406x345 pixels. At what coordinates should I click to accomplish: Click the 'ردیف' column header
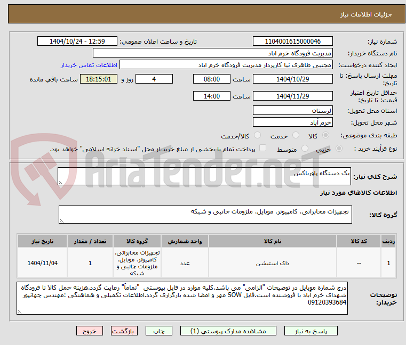pos(388,241)
